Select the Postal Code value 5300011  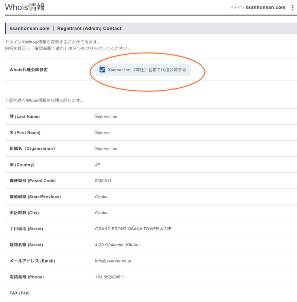click(103, 181)
